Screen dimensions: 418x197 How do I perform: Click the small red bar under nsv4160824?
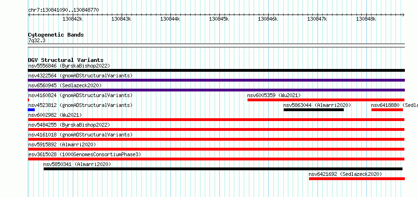coord(29,100)
